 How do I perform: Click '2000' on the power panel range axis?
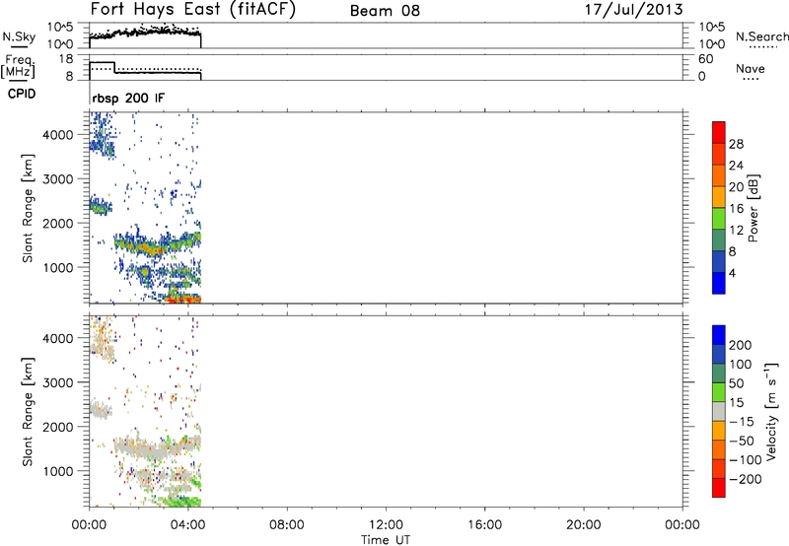click(x=58, y=223)
